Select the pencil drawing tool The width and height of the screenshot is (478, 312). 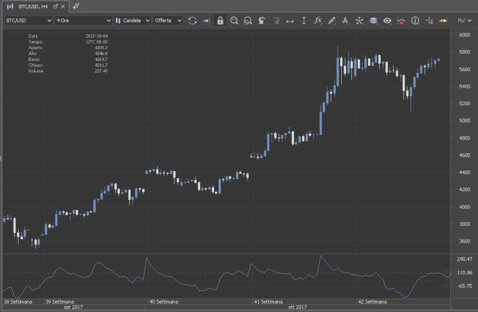click(x=332, y=20)
